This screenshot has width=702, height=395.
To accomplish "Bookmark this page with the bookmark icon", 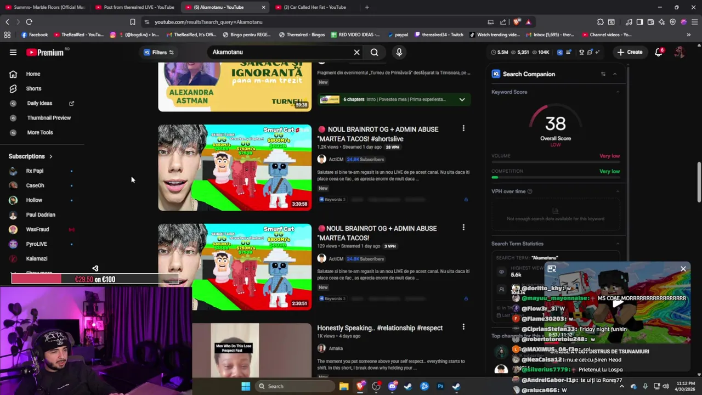I will [132, 22].
